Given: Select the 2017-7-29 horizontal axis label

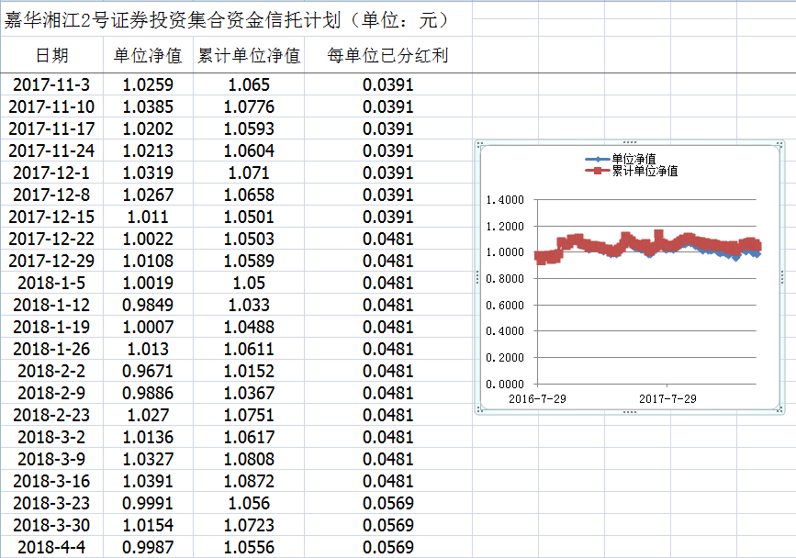Looking at the screenshot, I should tap(667, 398).
